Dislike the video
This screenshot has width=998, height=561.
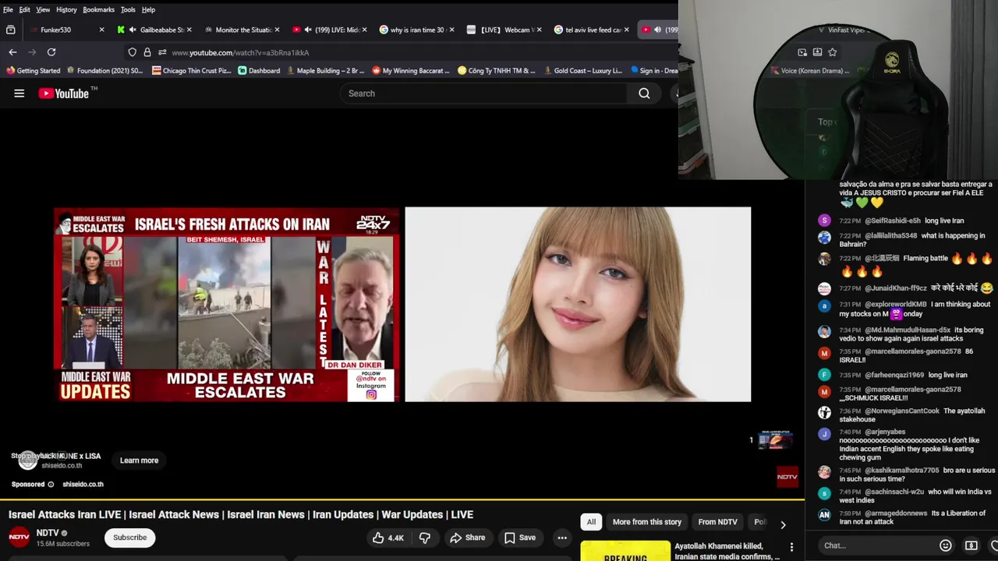pos(425,538)
